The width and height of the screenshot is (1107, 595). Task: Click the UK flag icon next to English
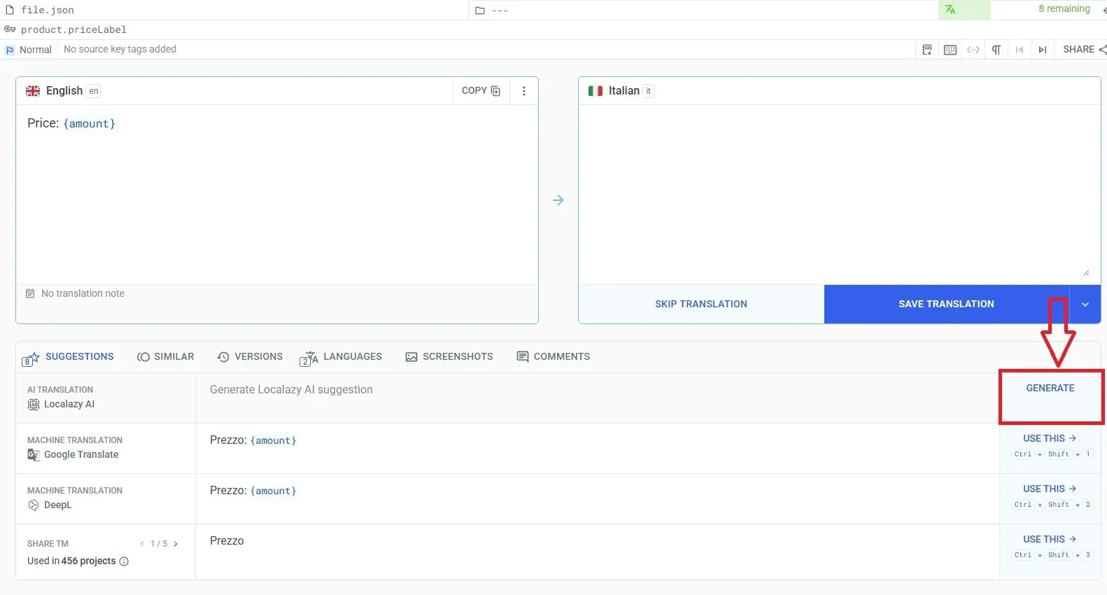pos(33,91)
